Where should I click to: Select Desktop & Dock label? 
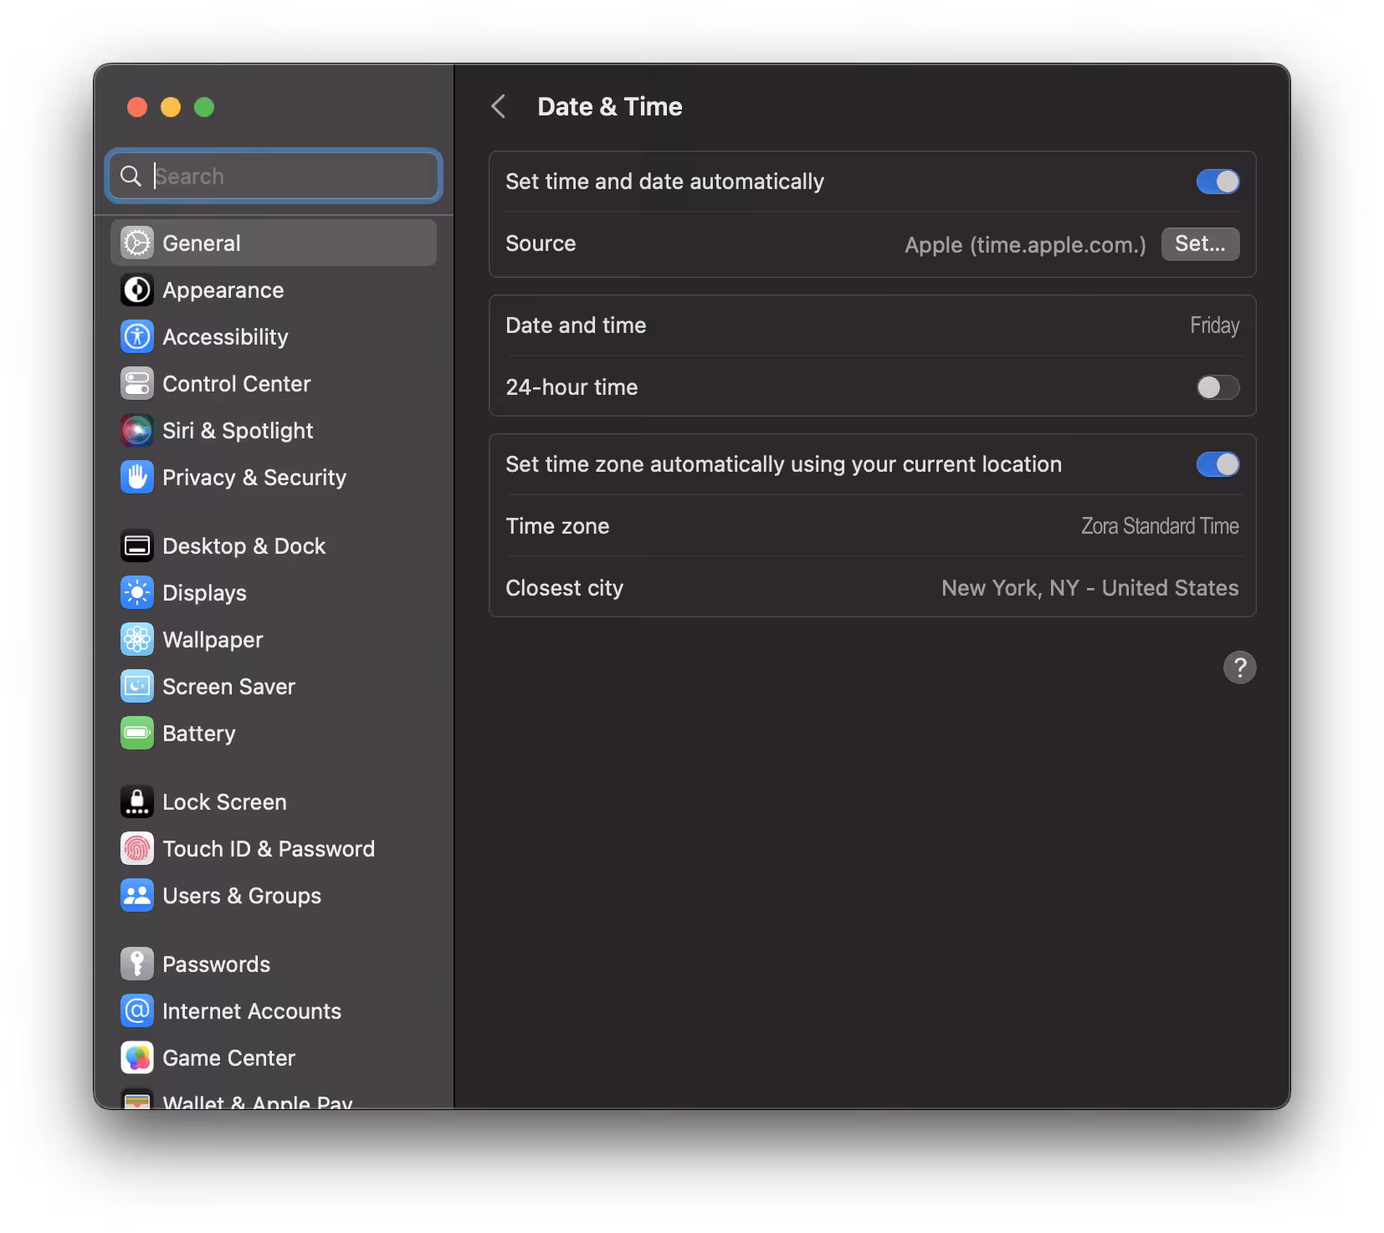coord(243,546)
